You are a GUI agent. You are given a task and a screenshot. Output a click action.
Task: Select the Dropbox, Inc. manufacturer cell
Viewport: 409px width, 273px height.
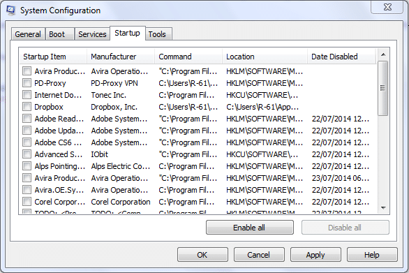[114, 107]
